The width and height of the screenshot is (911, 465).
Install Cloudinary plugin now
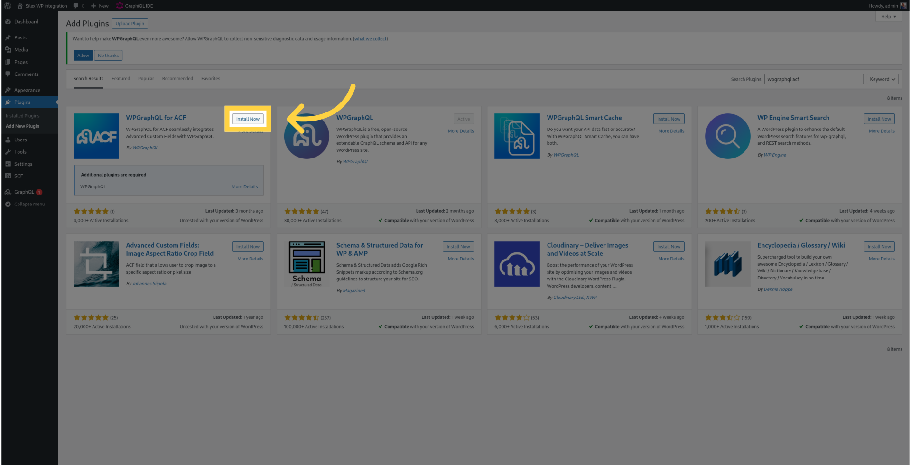(669, 247)
